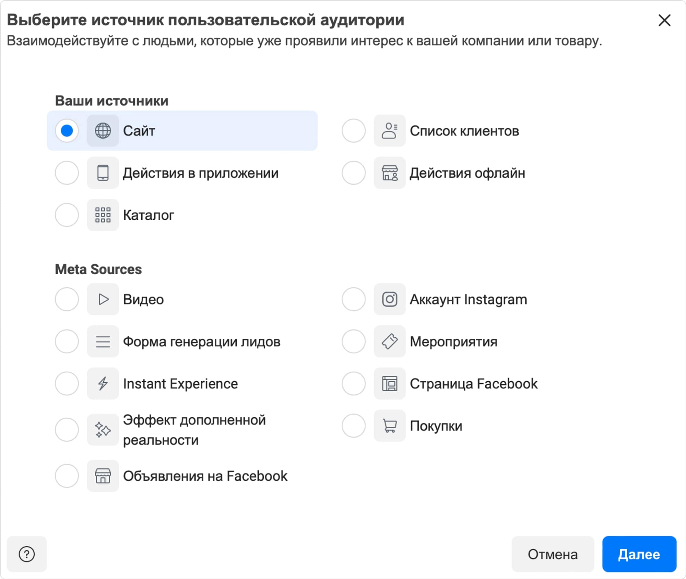The width and height of the screenshot is (686, 579).
Task: Select the Страница Facebook radio button
Action: (x=353, y=384)
